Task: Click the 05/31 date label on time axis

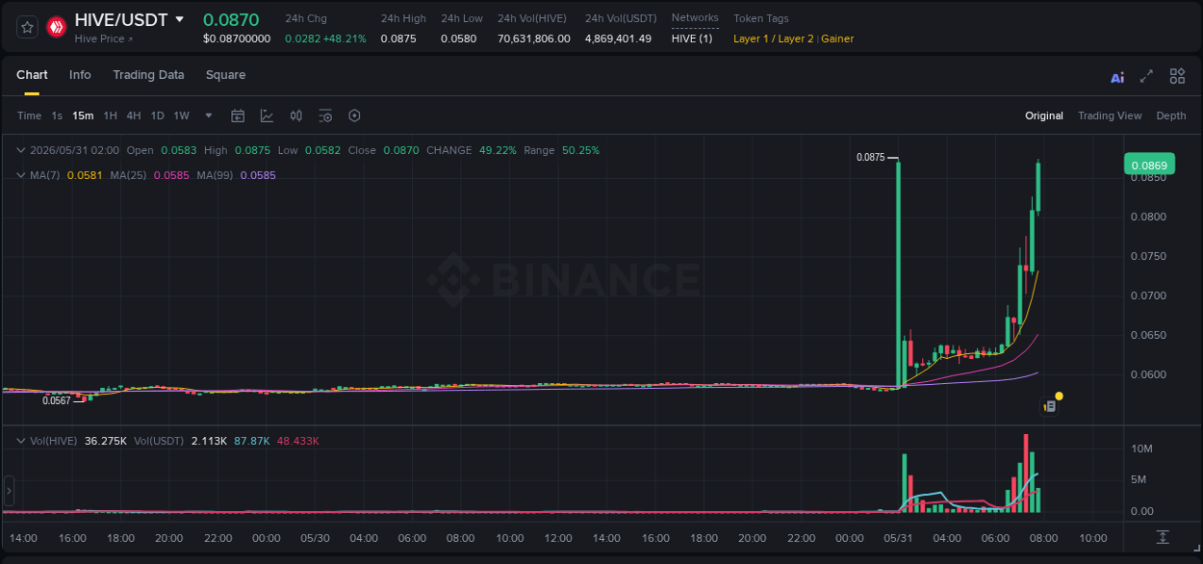Action: pos(898,538)
